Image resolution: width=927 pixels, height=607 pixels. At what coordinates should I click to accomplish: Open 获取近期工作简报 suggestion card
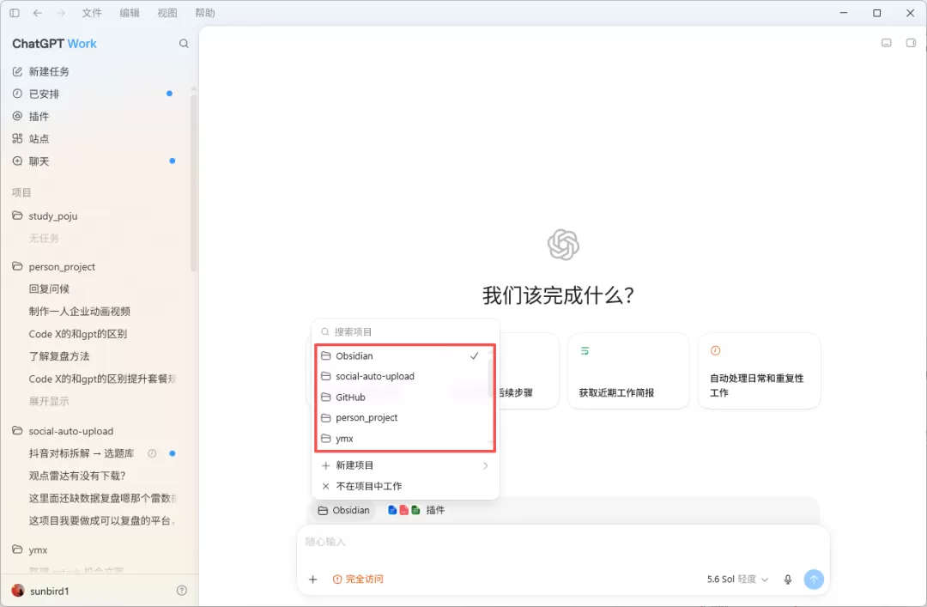(628, 371)
